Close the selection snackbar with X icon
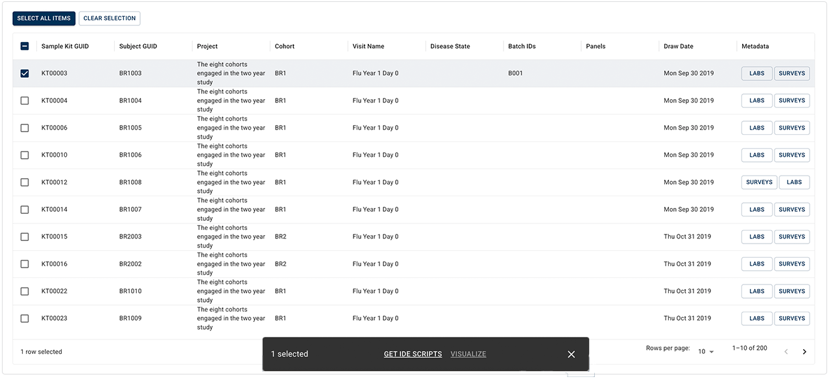 571,354
